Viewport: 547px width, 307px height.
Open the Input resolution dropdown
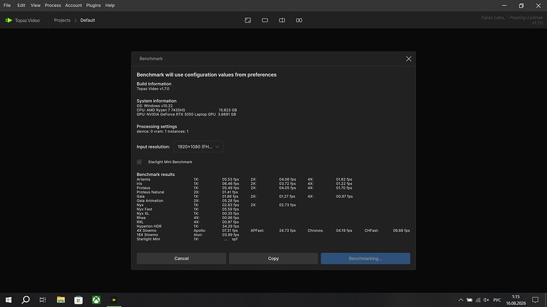click(x=198, y=146)
